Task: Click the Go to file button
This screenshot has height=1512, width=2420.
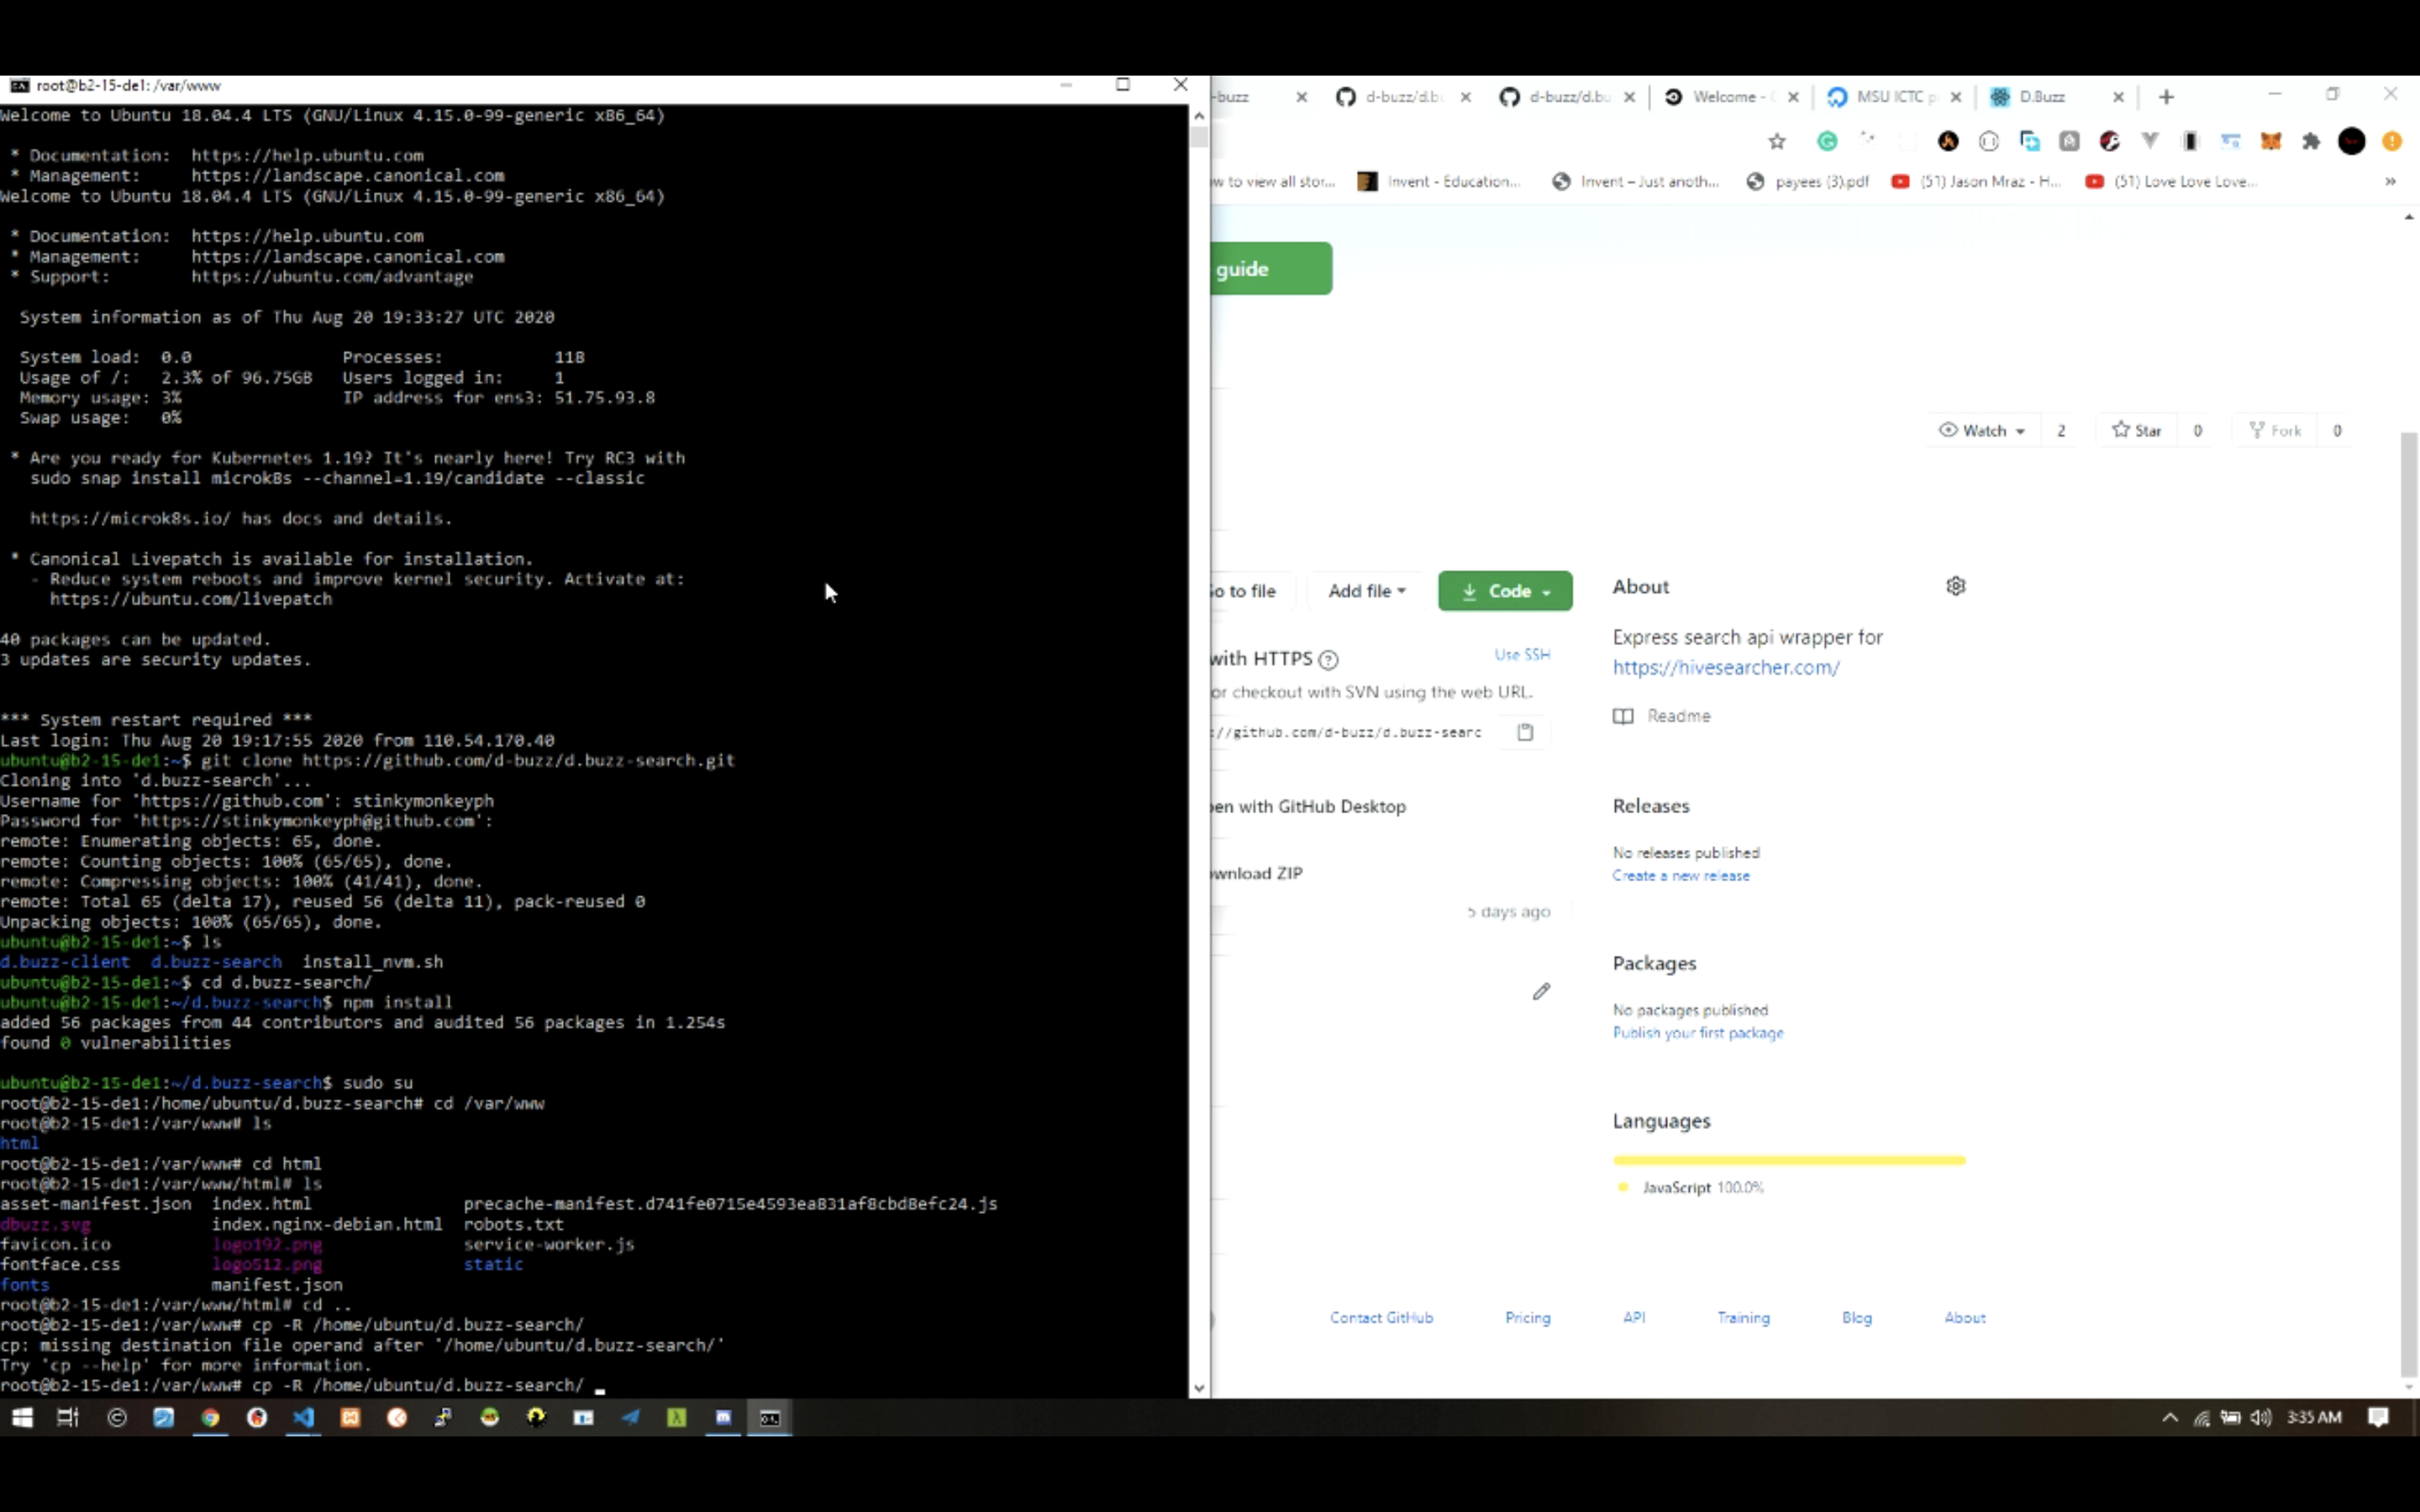Action: (1251, 591)
